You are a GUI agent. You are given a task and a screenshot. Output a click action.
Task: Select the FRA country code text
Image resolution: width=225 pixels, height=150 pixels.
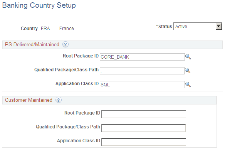click(x=45, y=29)
